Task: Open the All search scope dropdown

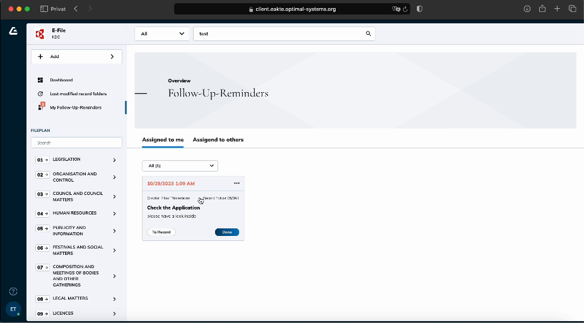Action: [162, 33]
